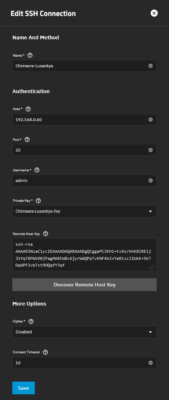Close the Edit SSH Connection panel
Image resolution: width=169 pixels, height=400 pixels.
(x=154, y=13)
